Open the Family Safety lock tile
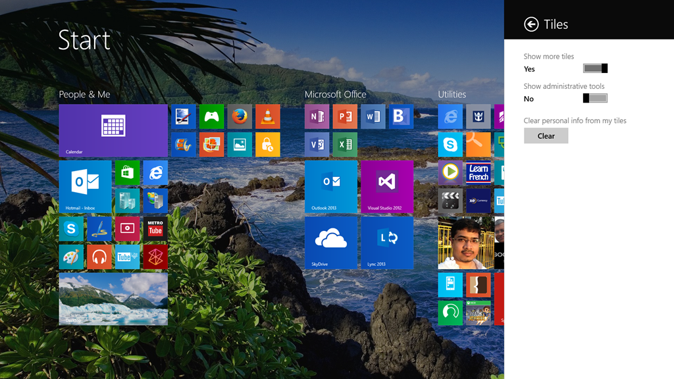The height and width of the screenshot is (379, 674). click(x=267, y=144)
